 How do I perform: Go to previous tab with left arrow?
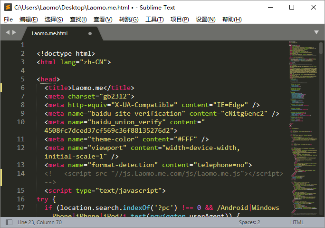coord(8,32)
